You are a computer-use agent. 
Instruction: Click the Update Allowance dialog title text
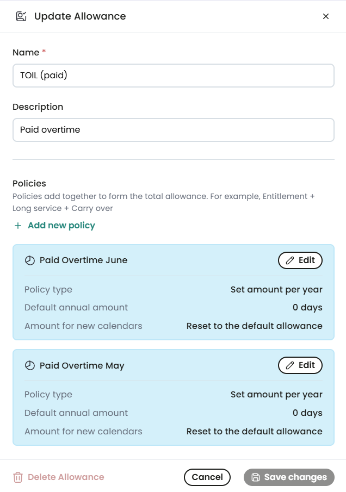80,16
